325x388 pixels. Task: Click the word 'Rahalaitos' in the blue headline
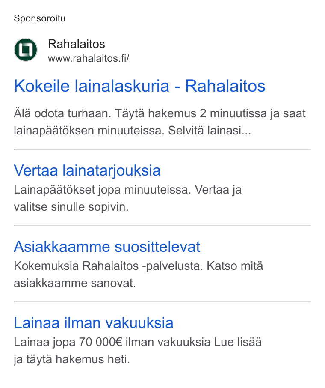pyautogui.click(x=225, y=86)
